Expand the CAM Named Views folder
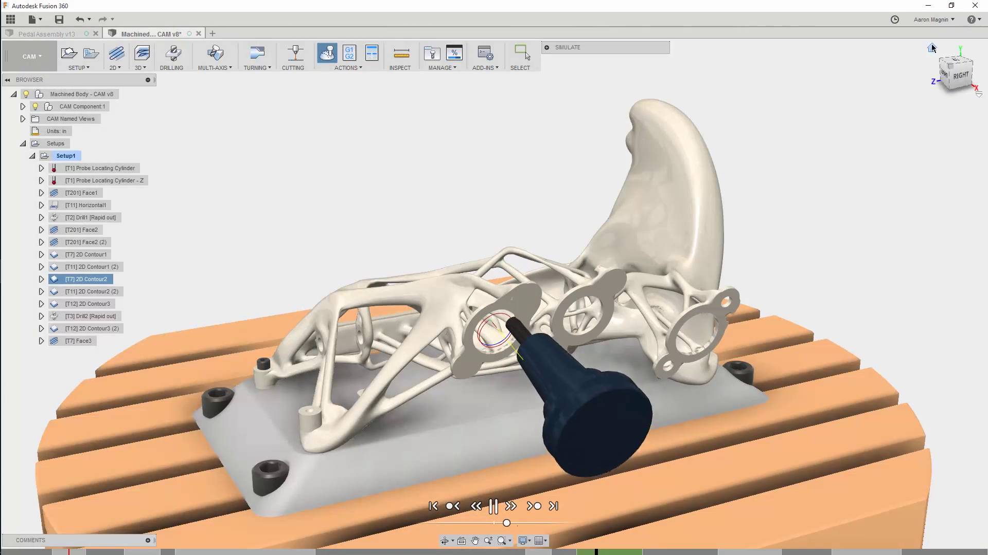The width and height of the screenshot is (988, 555). 23,119
